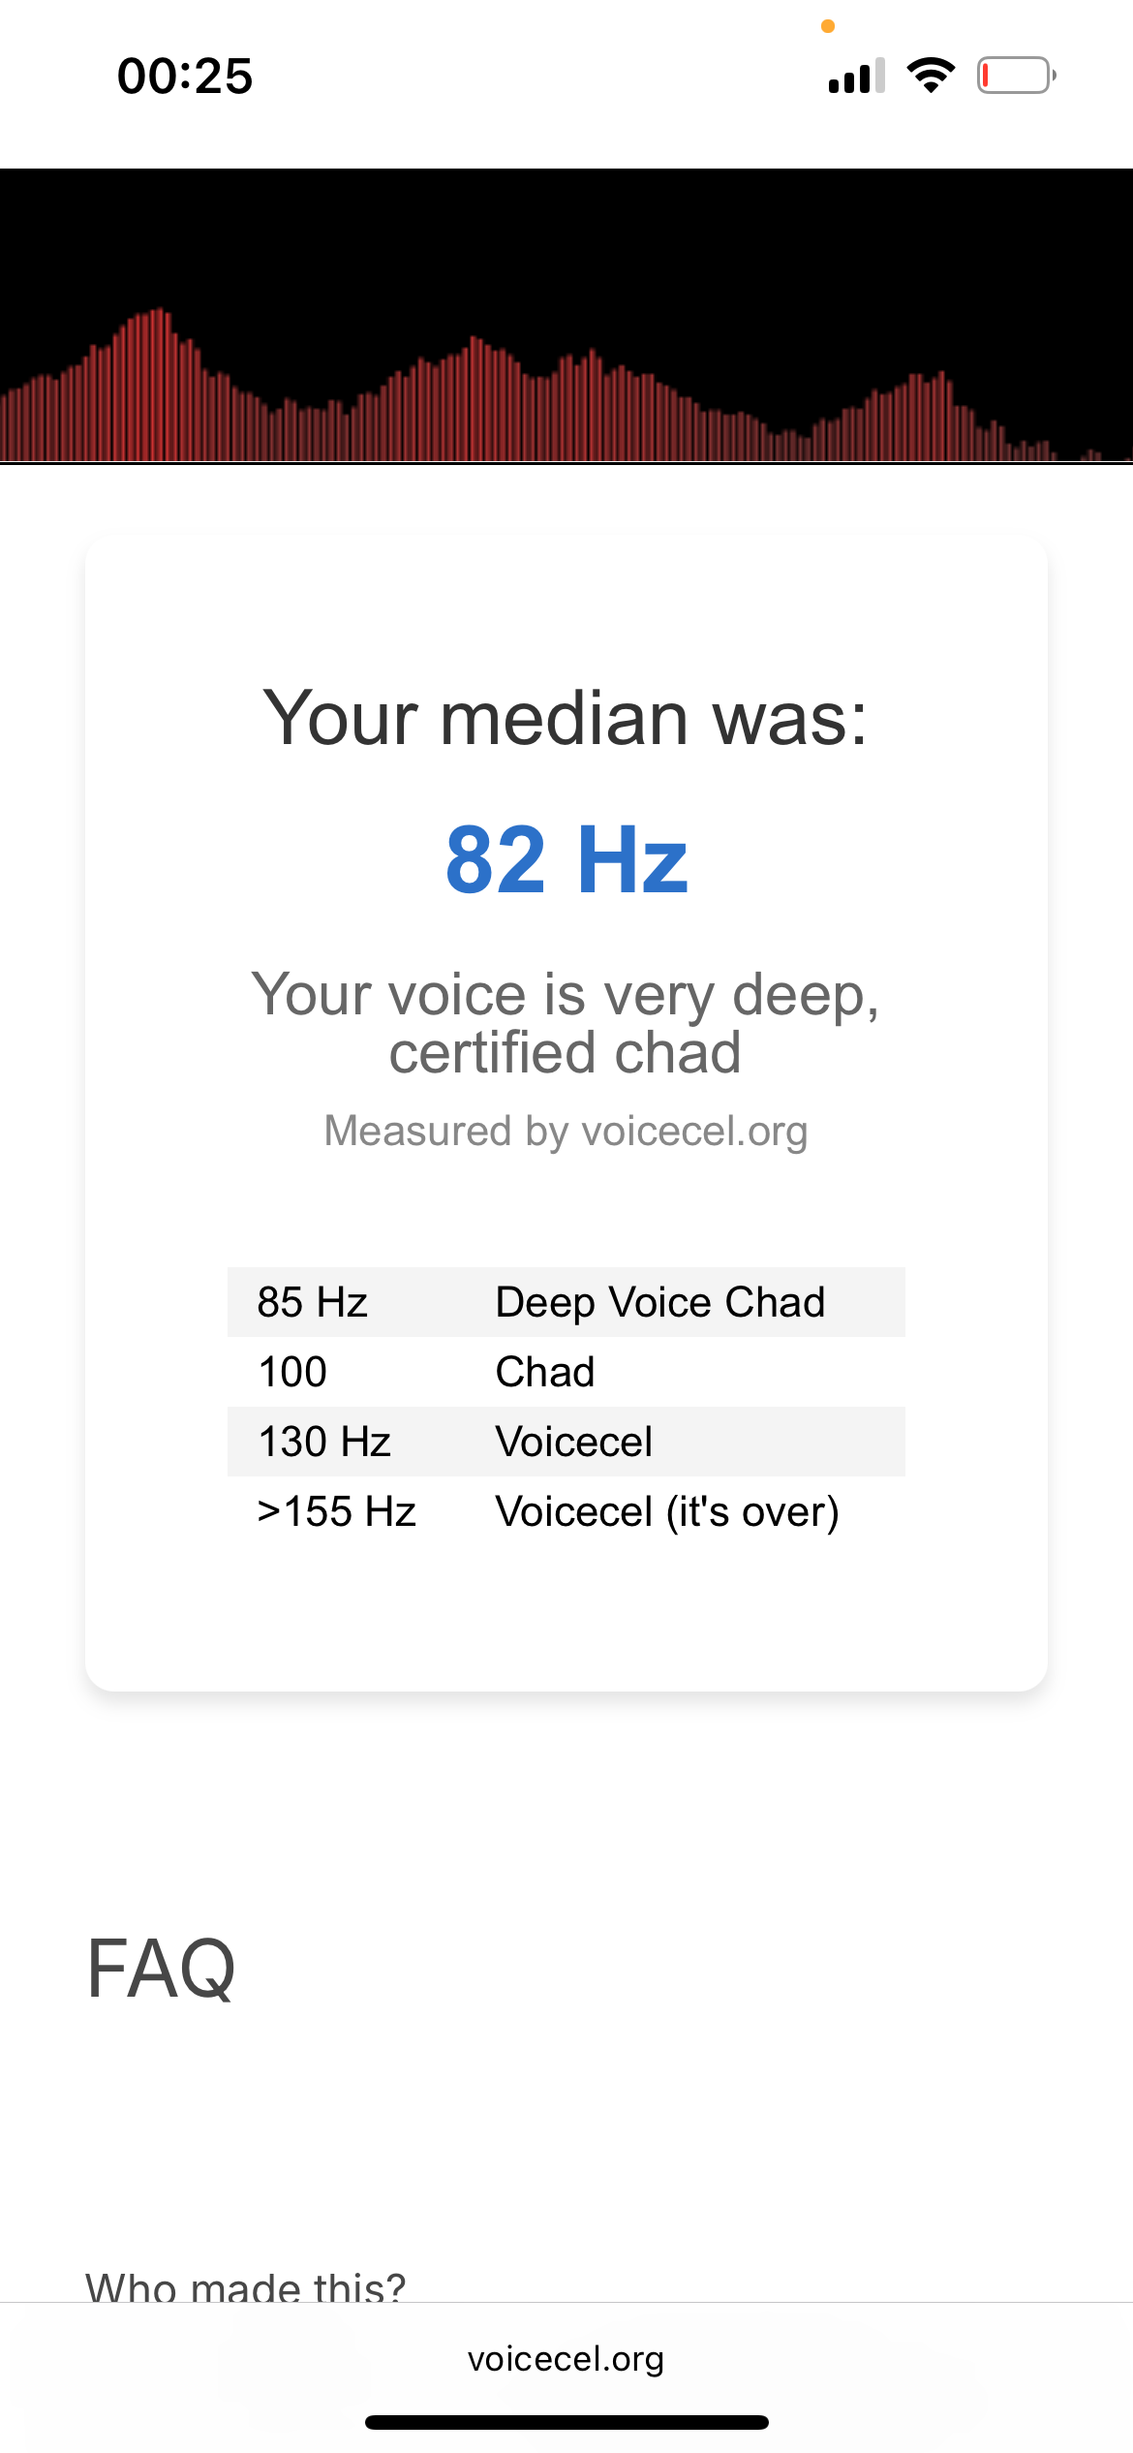Screen dimensions: 1133x2453
Task: Tap the cellular signal bars icon
Action: (856, 77)
